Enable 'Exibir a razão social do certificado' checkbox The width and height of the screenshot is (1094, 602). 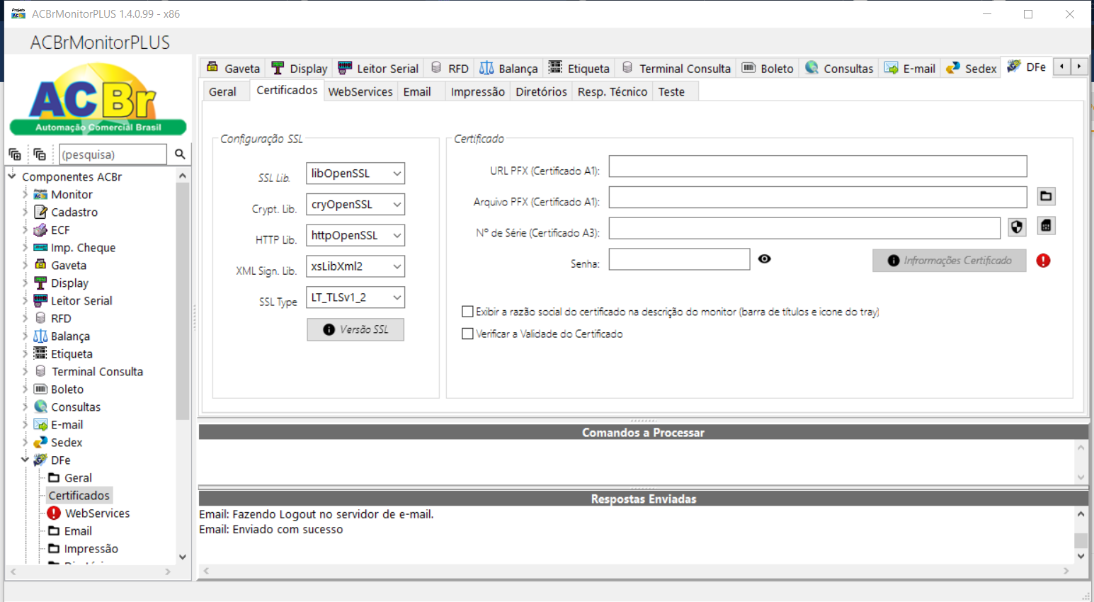(x=467, y=312)
